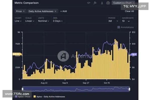
Task: Take chart snapshot with camera icon
Action: 108,3
